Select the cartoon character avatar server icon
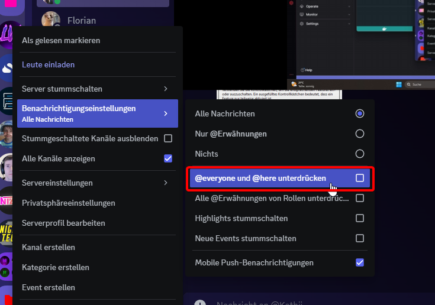Image resolution: width=435 pixels, height=305 pixels. [x=8, y=134]
